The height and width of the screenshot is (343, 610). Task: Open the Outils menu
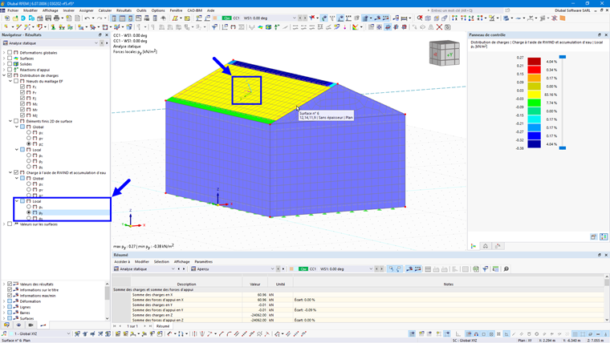tap(141, 10)
